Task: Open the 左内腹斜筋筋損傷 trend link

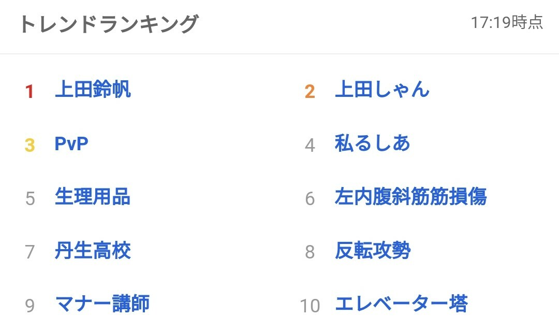Action: tap(410, 196)
